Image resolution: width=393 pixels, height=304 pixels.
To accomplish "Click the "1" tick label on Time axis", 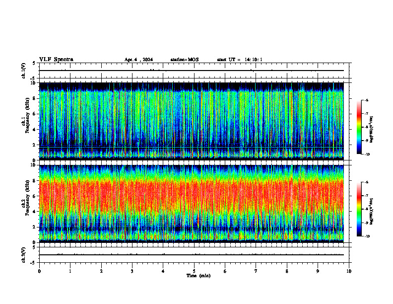I will pyautogui.click(x=70, y=271).
